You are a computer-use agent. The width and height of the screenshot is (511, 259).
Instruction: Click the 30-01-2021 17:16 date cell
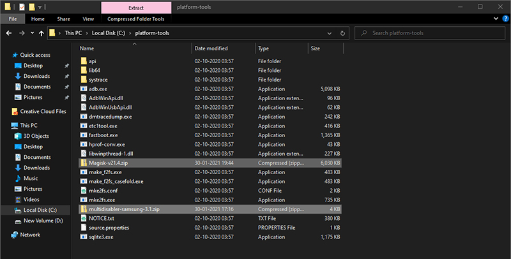pyautogui.click(x=214, y=209)
